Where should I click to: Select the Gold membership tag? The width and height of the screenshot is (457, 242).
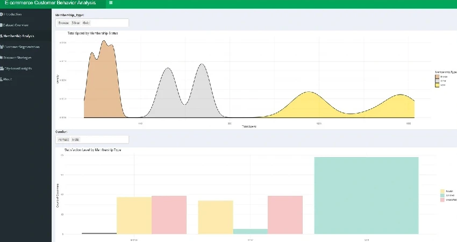pos(87,23)
